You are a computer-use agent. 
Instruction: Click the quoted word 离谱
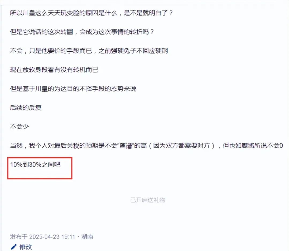[x=126, y=146]
